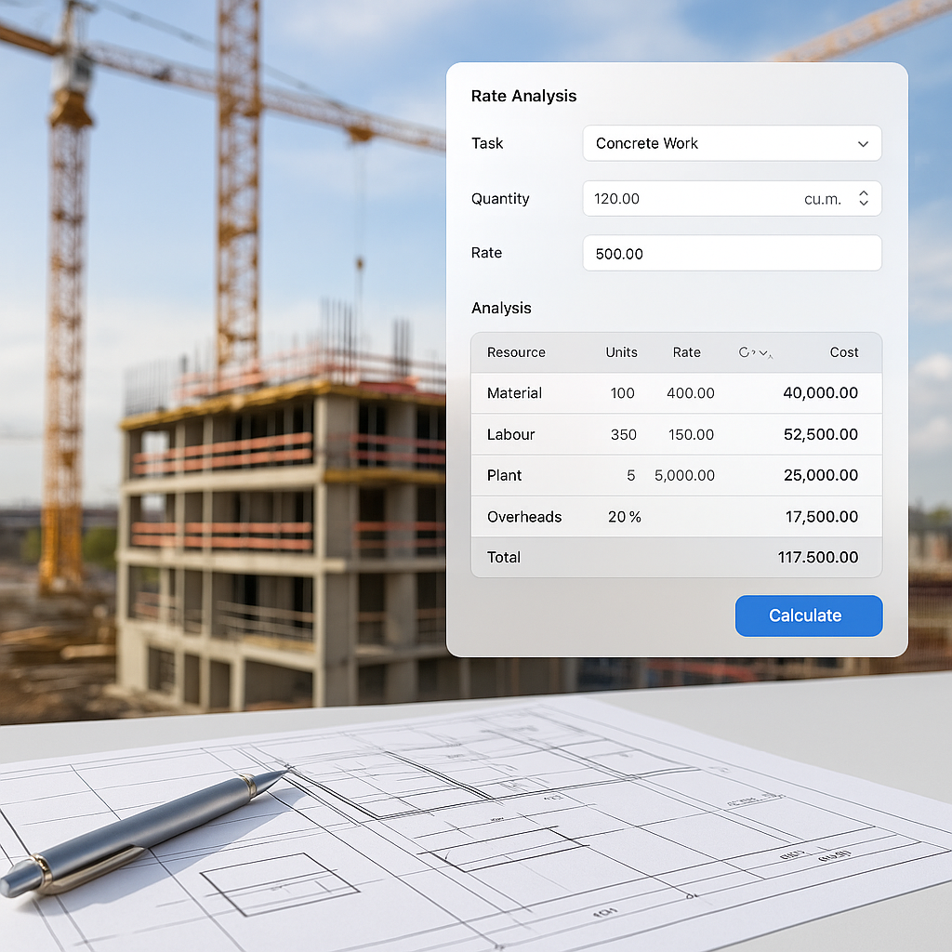Click the Total row label
Viewport: 952px width, 952px height.
(503, 558)
